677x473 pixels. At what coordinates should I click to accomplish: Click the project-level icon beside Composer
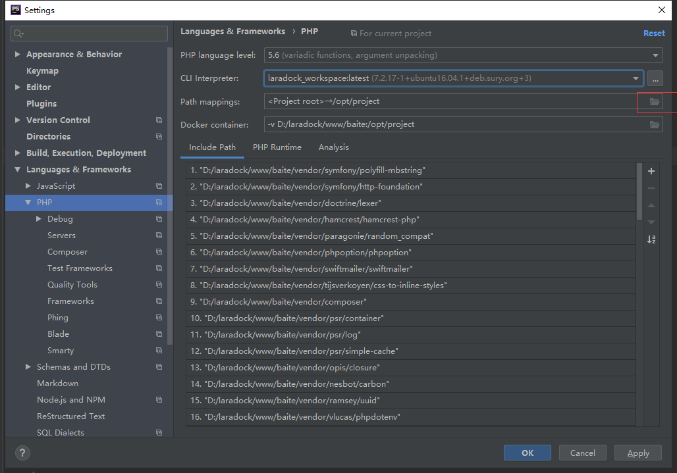click(x=159, y=252)
